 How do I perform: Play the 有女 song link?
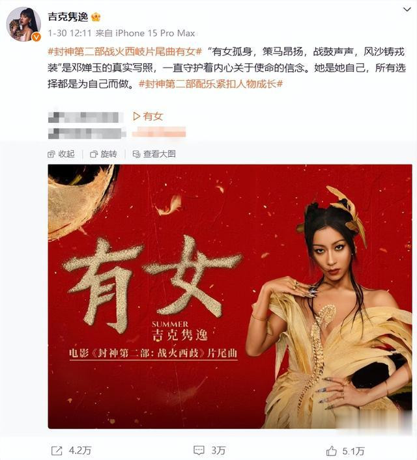pos(148,116)
